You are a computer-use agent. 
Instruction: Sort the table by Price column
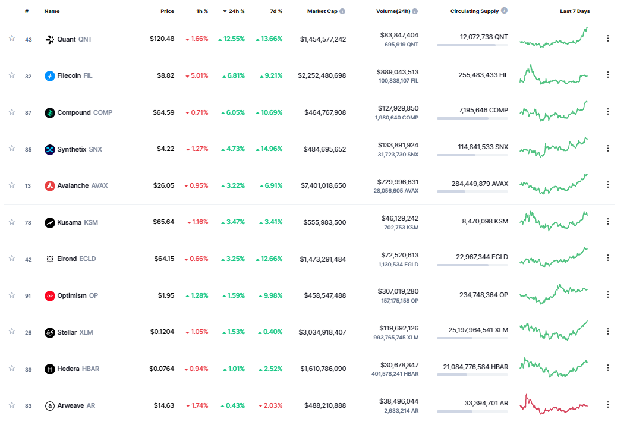[167, 11]
